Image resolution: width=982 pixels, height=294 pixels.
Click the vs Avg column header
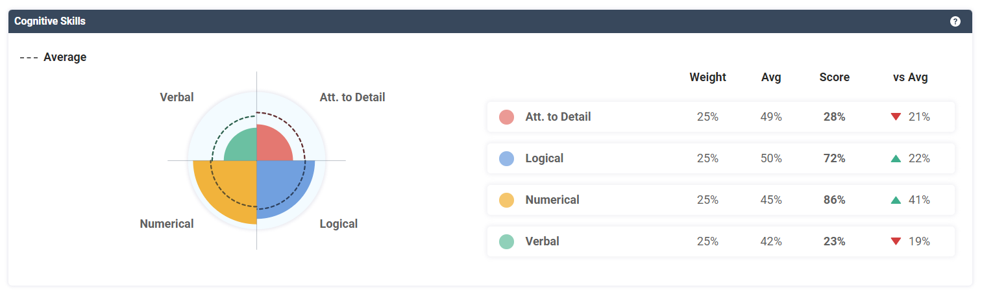[910, 77]
